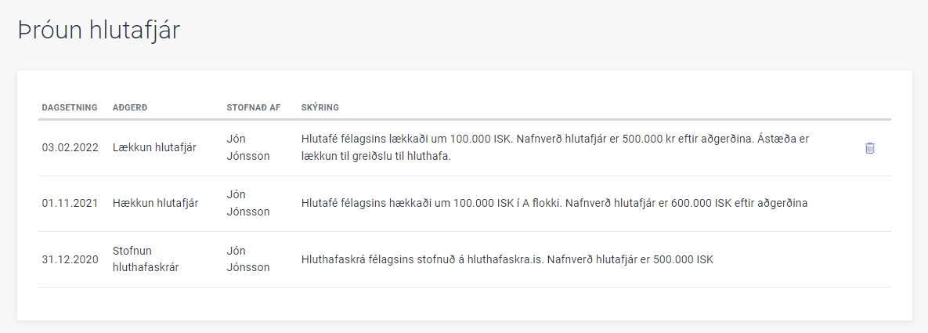Select the 03.02.2022 date cell
The width and height of the screenshot is (928, 333).
(70, 147)
